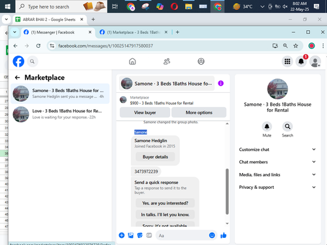
Task: Send quick reply Yes, are you interested?
Action: [165, 203]
